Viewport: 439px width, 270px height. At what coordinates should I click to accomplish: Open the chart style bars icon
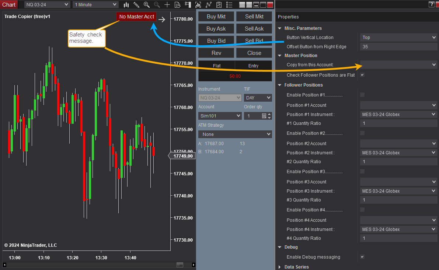[126, 5]
